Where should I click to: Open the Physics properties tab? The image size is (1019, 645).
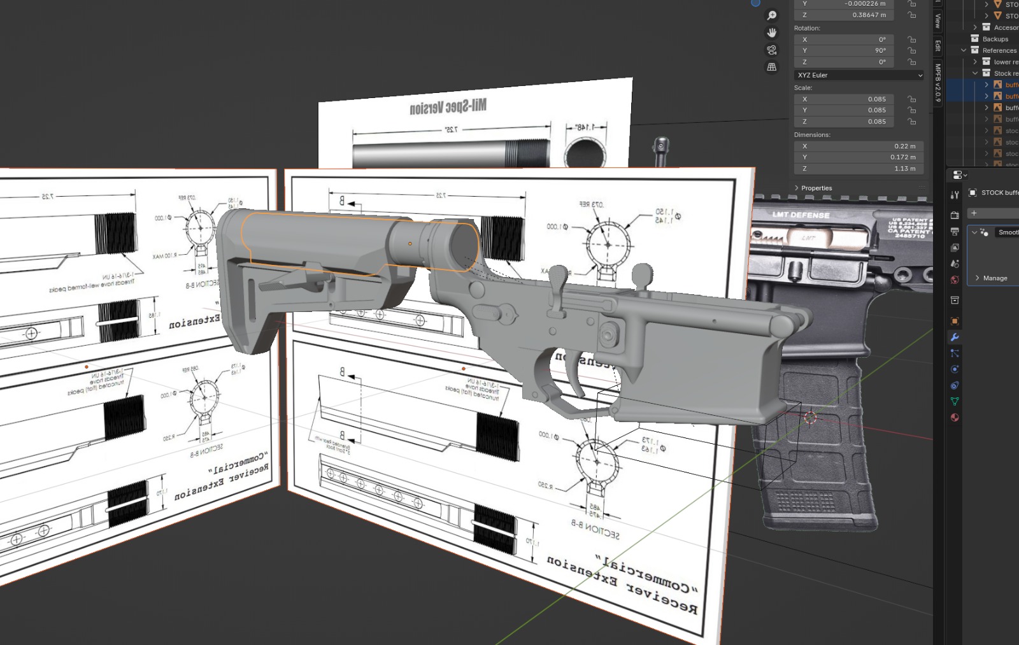[955, 369]
